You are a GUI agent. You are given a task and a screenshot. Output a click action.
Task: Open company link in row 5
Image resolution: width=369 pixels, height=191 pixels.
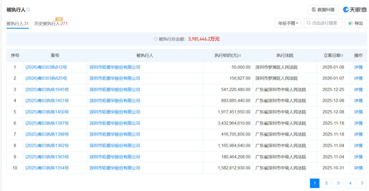(115, 112)
